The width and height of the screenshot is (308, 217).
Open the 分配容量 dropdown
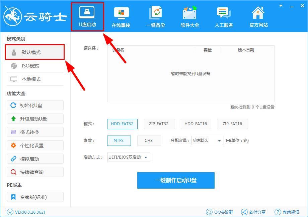207,141
